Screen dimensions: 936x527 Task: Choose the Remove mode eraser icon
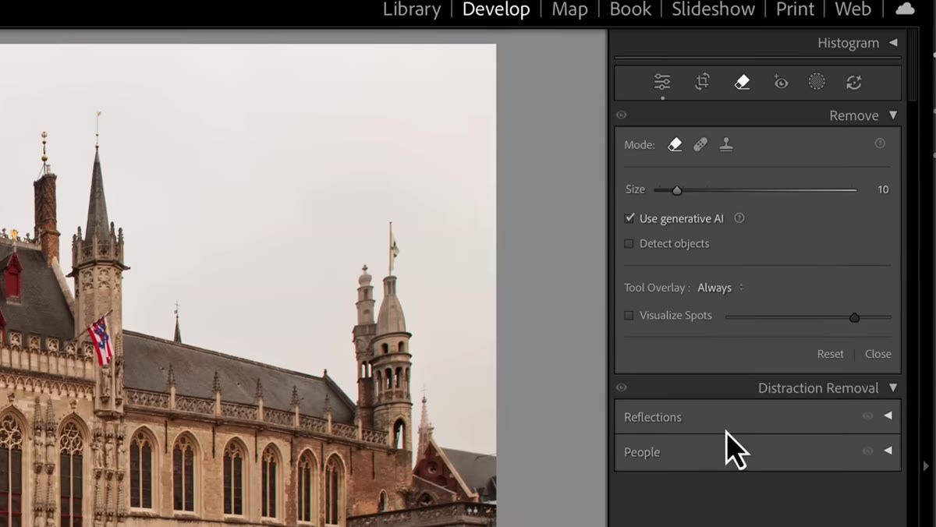[x=675, y=144]
